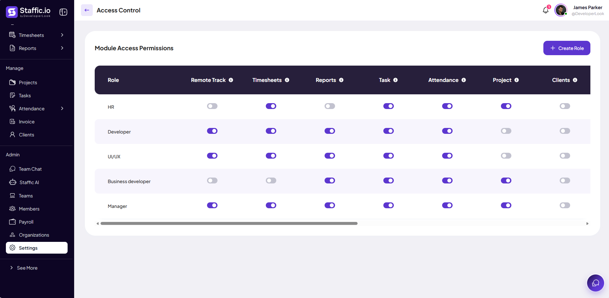Image resolution: width=609 pixels, height=298 pixels.
Task: Disable Attendance toggle for Manager role
Action: pos(447,205)
